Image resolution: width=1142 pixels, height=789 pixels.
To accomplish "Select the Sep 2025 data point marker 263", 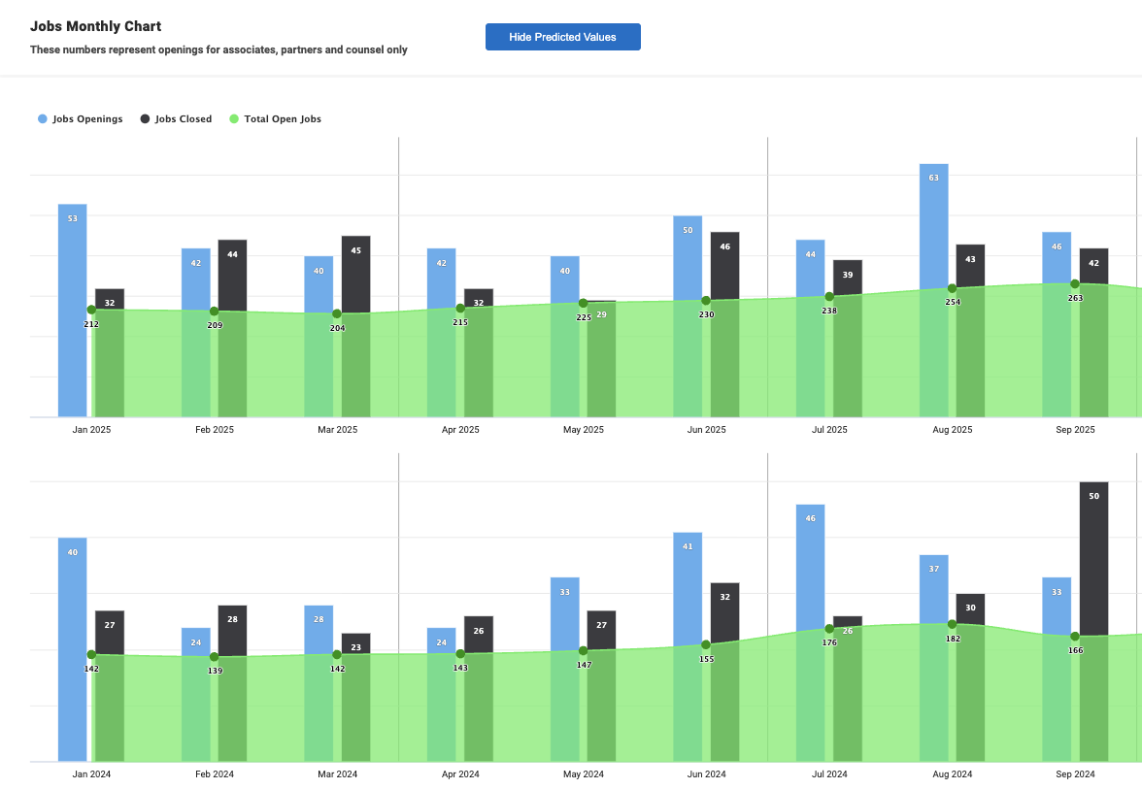I will click(1075, 283).
